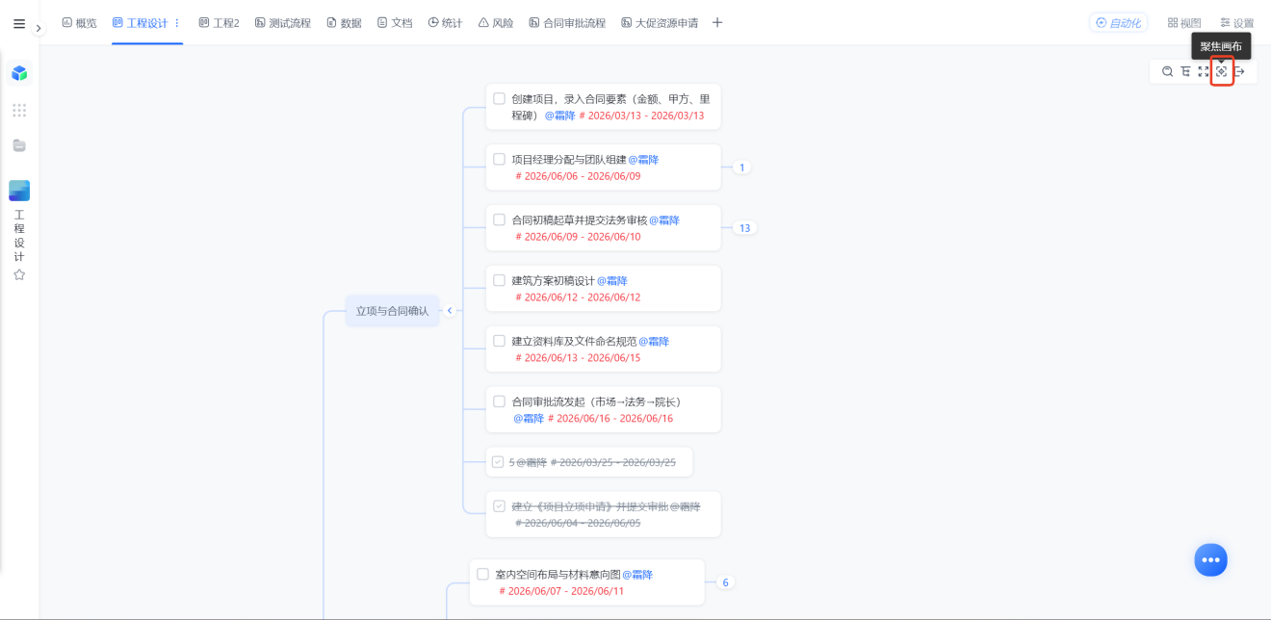Open the hamburger menu
The height and width of the screenshot is (620, 1271).
(x=19, y=24)
